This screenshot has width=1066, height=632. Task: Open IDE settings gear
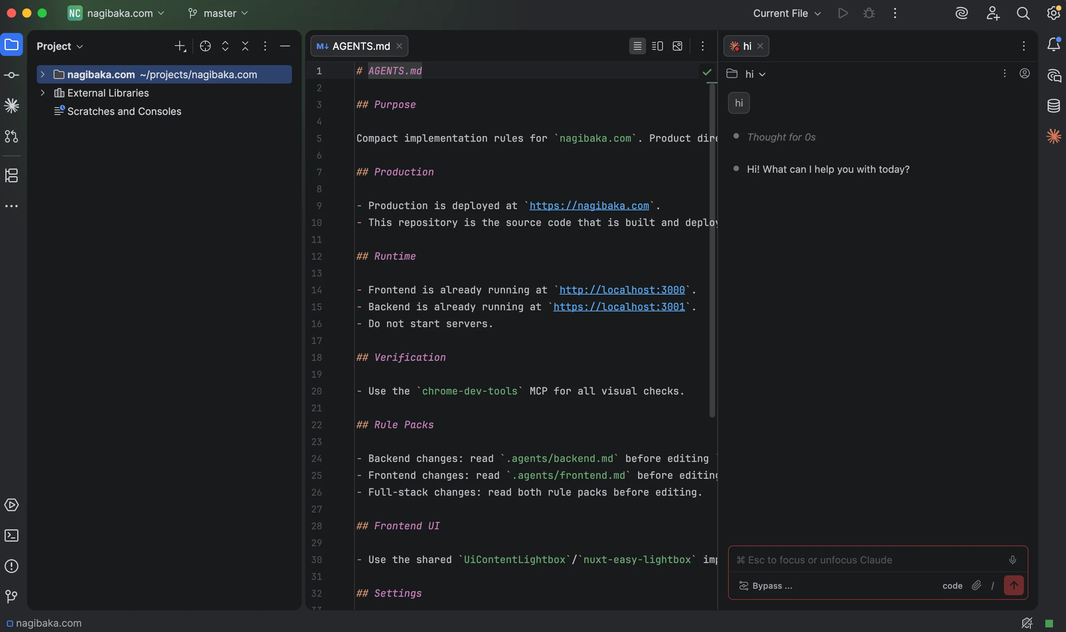[x=1054, y=13]
